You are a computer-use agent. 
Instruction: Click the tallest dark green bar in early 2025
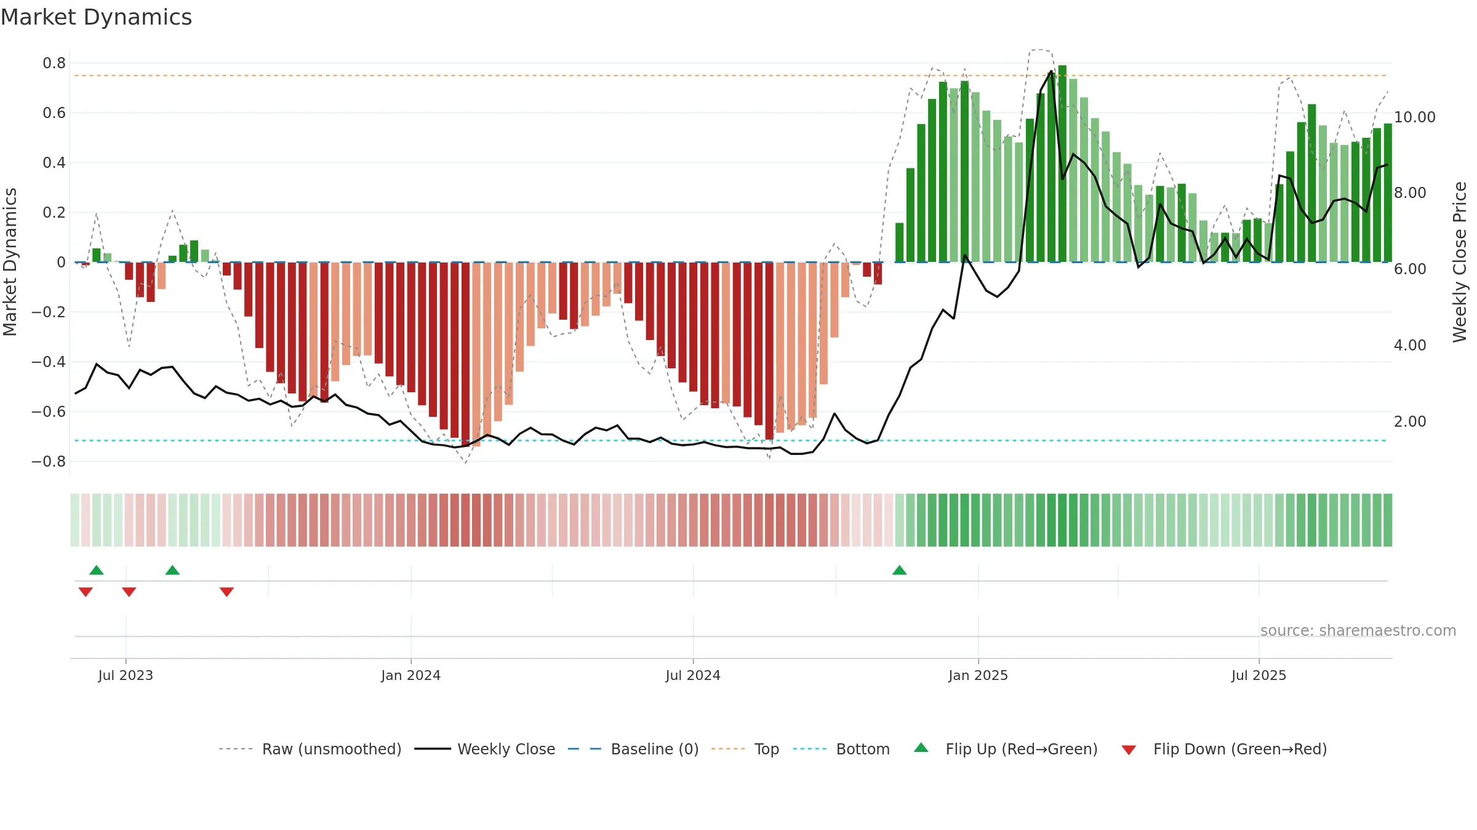tap(1062, 164)
